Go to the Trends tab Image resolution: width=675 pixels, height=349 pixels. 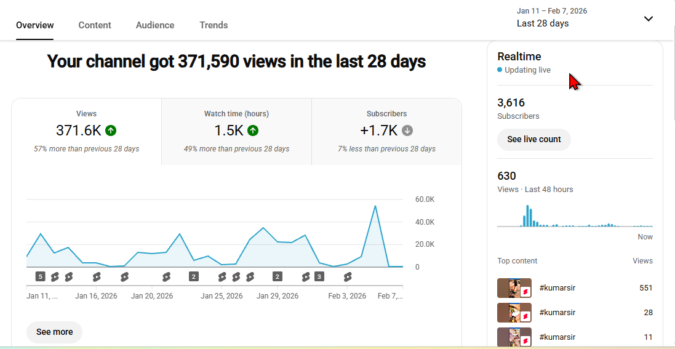tap(214, 25)
